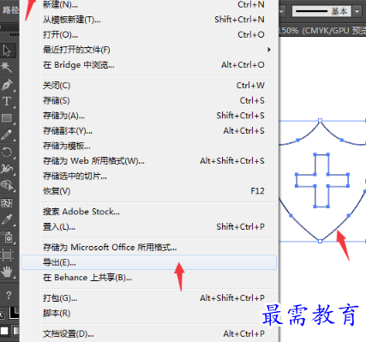Select the Hand tool
The image size is (366, 342).
7,272
